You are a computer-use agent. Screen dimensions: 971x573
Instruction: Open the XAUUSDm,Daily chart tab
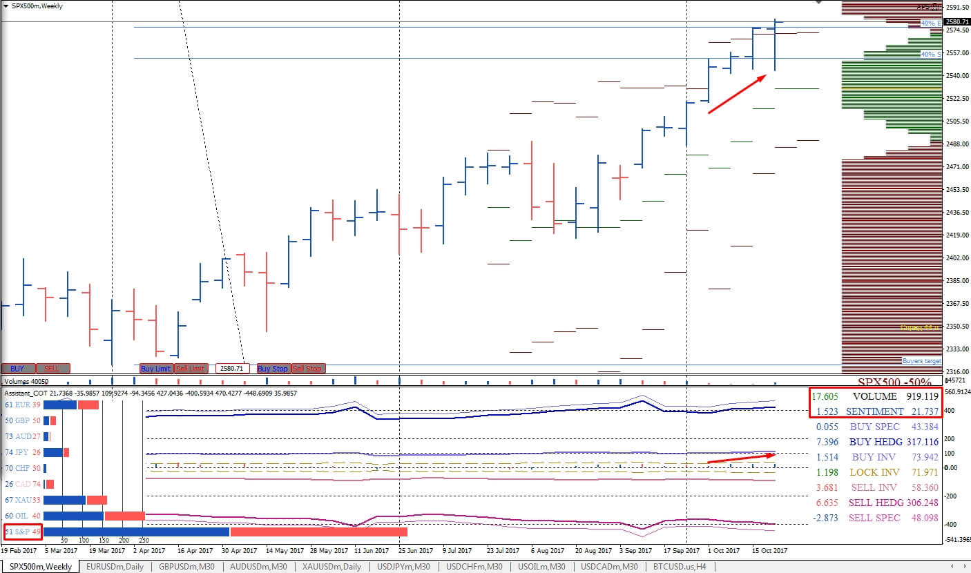pos(331,567)
